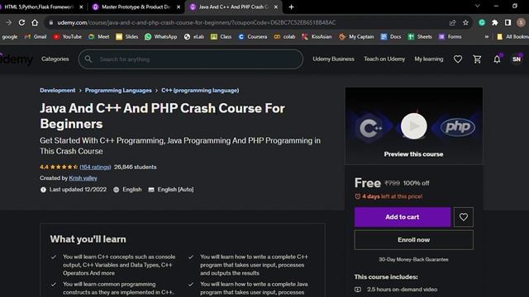529x297 pixels.
Task: Open the Sheets bookmark
Action: click(x=420, y=36)
